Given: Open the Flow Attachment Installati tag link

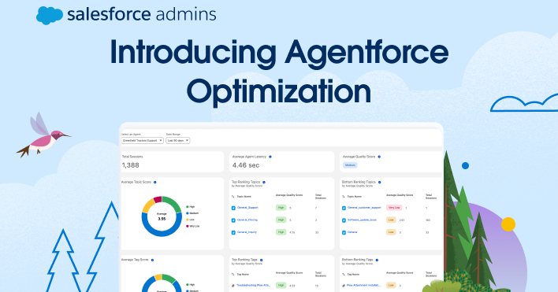Looking at the screenshot, I should (x=363, y=285).
